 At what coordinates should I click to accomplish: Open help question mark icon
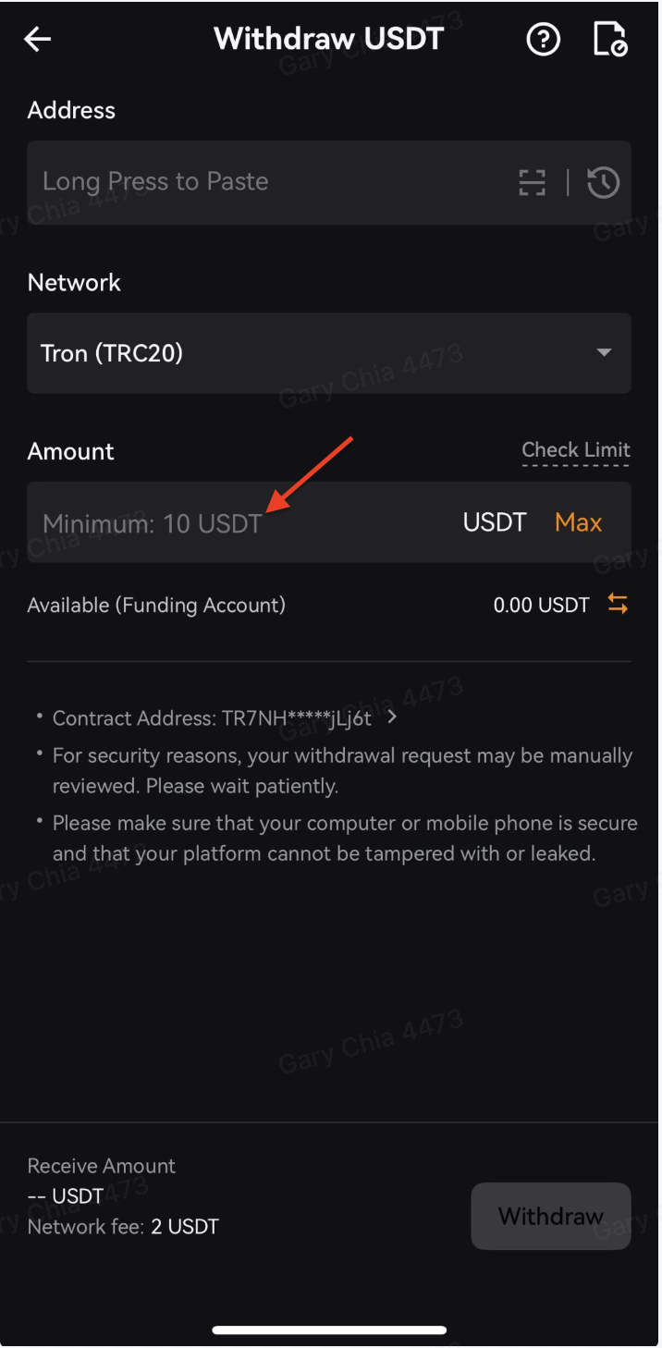[544, 40]
